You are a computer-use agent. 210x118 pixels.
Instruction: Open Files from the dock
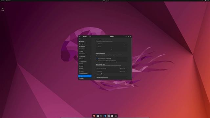click(x=98, y=116)
